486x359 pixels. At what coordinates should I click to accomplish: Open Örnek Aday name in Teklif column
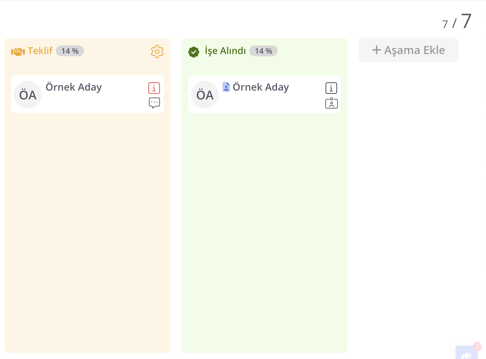(x=74, y=87)
